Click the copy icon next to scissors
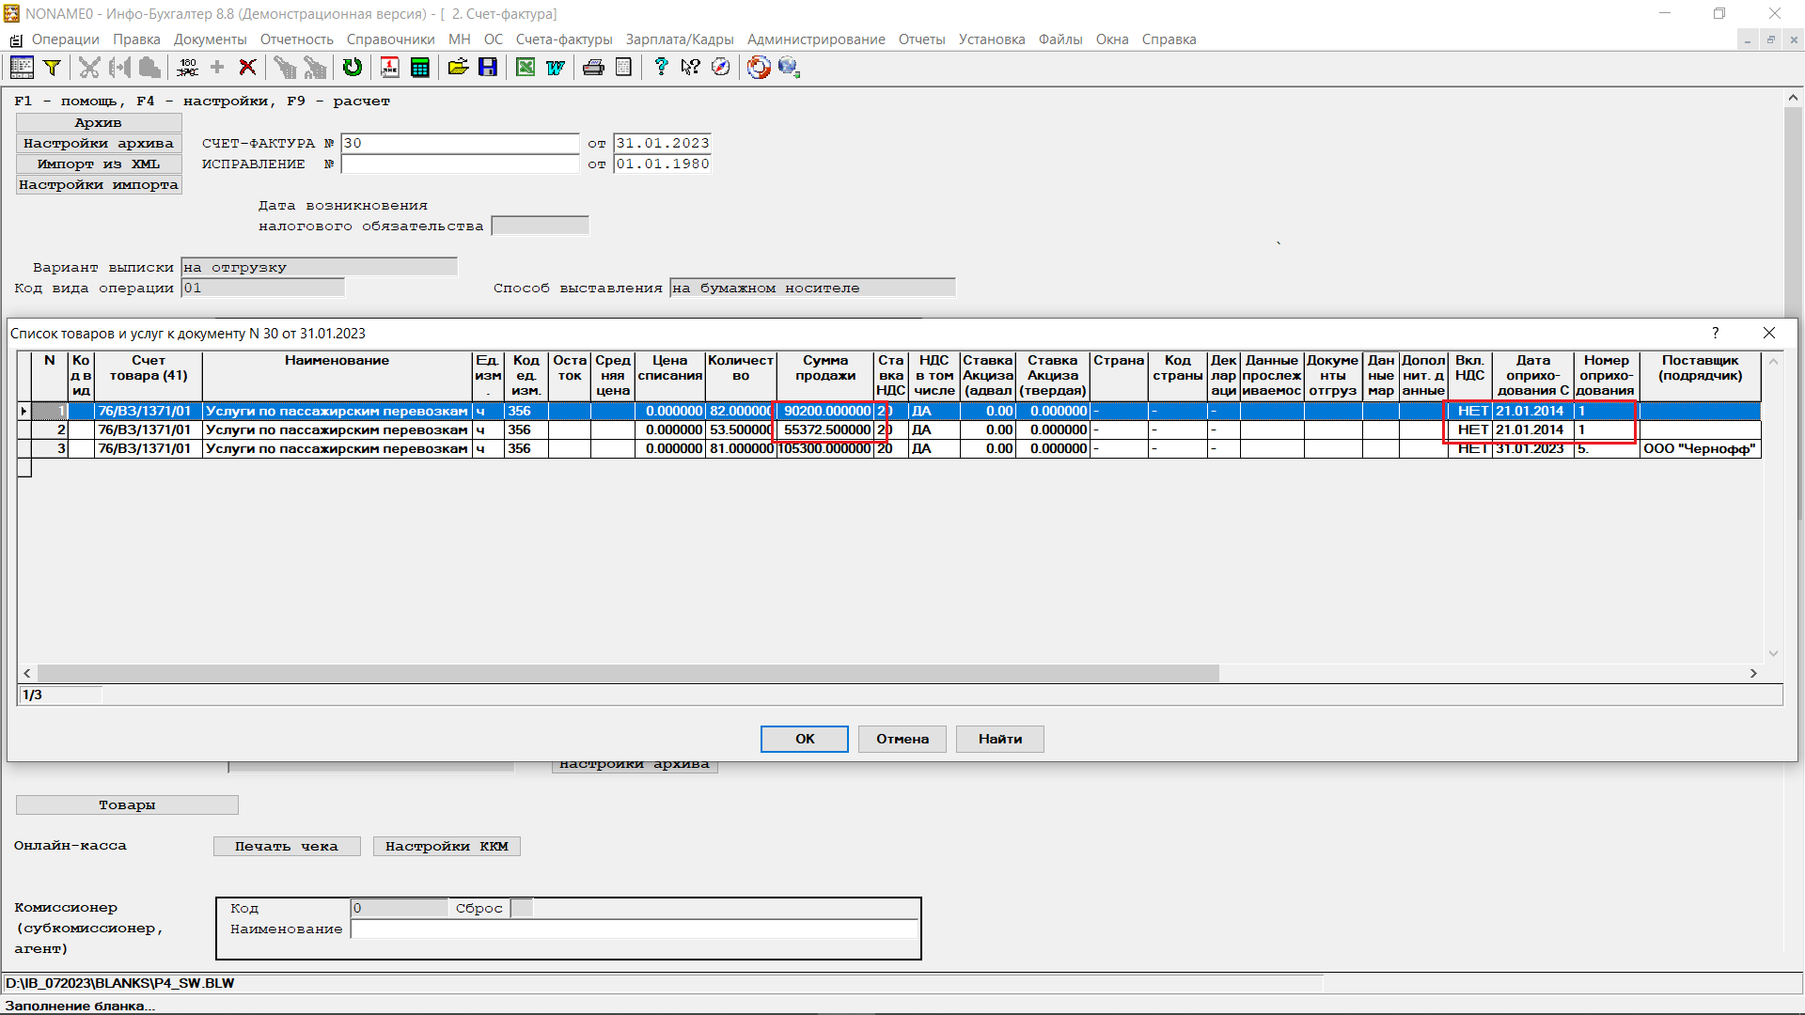Viewport: 1805px width, 1015px height. pyautogui.click(x=119, y=67)
